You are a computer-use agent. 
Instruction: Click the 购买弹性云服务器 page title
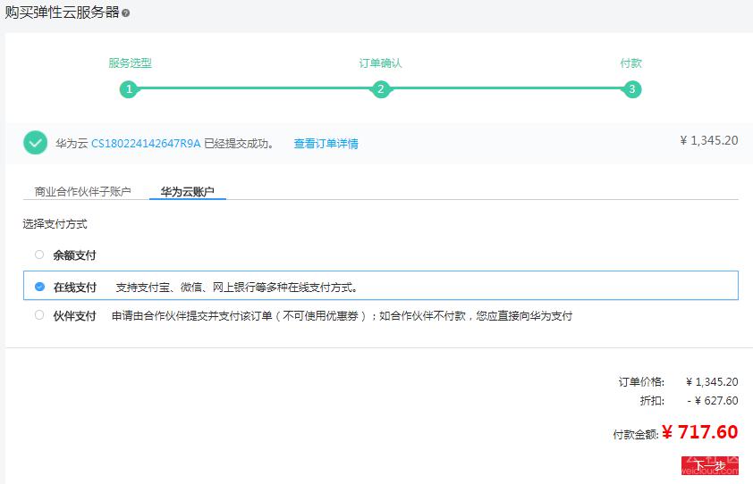point(62,13)
